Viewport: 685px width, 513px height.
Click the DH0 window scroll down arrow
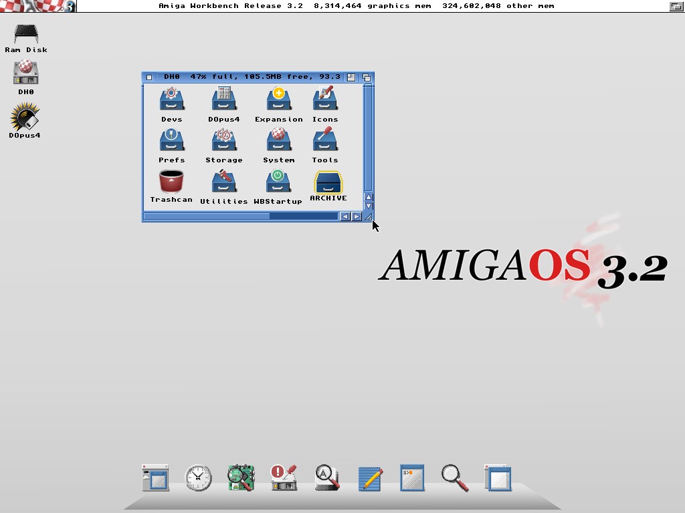click(x=369, y=206)
